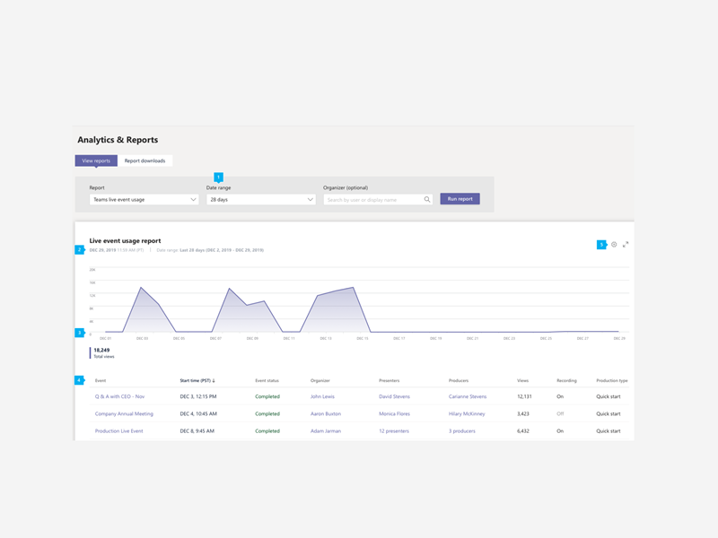The image size is (718, 538).
Task: Open the Report dropdown showing Teams live event usage
Action: click(144, 200)
